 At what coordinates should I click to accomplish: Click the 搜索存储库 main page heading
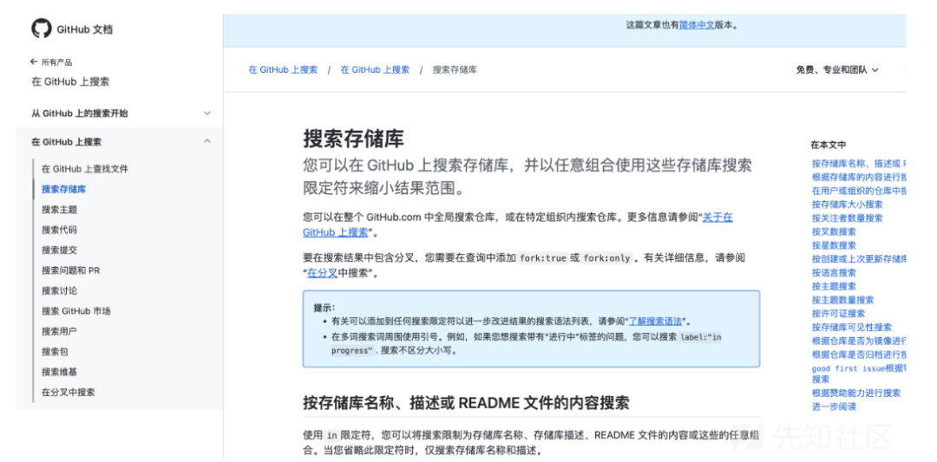tap(354, 139)
